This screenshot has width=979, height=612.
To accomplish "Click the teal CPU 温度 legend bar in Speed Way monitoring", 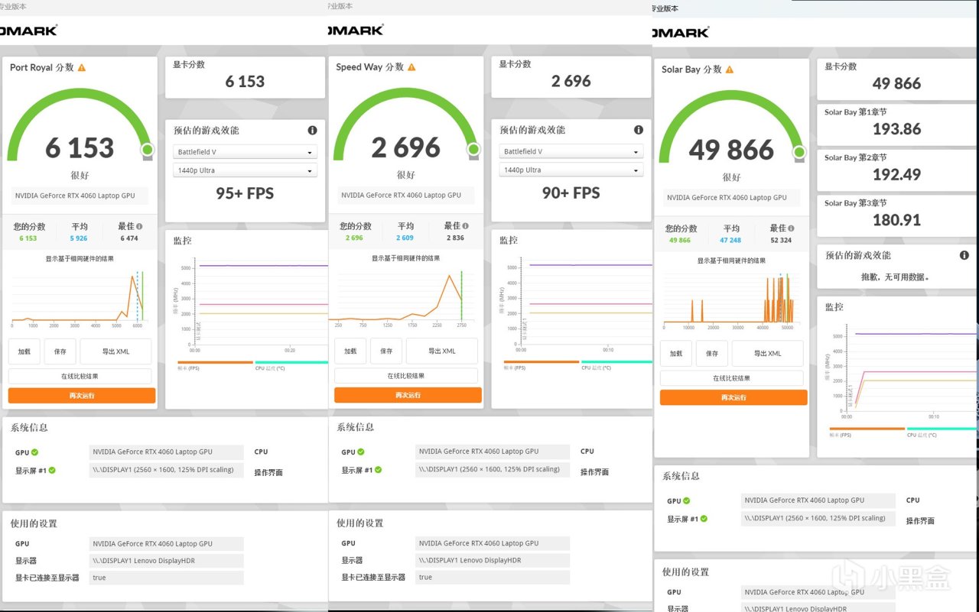I will pyautogui.click(x=616, y=361).
